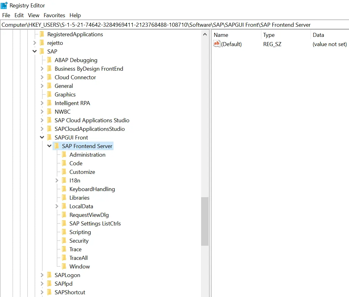This screenshot has height=297, width=349.
Task: Select the SAP Cloud Applications Studio key
Action: (x=92, y=120)
